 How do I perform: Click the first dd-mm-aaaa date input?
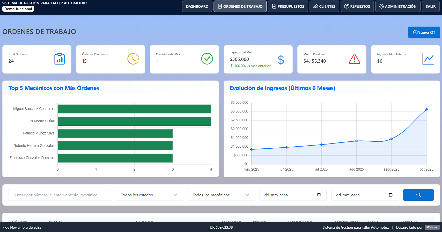coord(293,195)
